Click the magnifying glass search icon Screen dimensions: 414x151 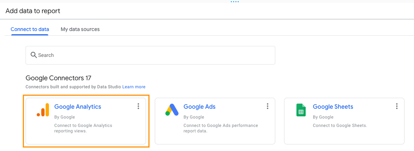(x=34, y=55)
